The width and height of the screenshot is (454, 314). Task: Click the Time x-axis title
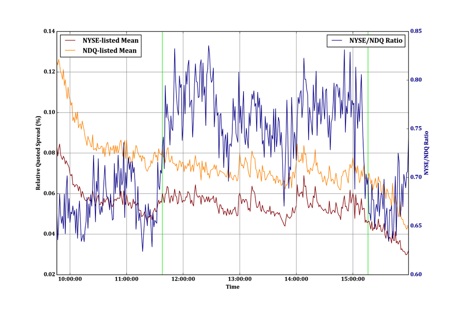[232, 287]
